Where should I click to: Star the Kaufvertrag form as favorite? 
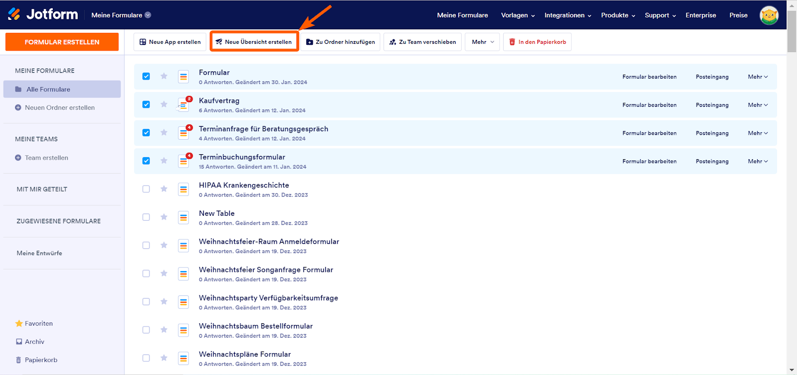coord(164,104)
